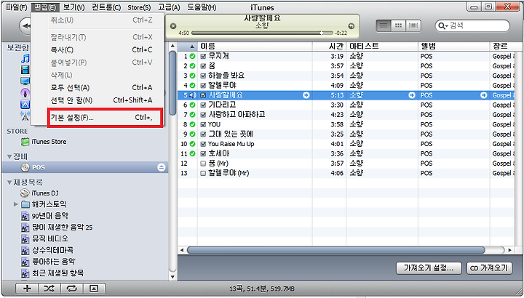524x298 pixels.
Task: Open the Movies library icon in sidebar
Action: [x=25, y=70]
